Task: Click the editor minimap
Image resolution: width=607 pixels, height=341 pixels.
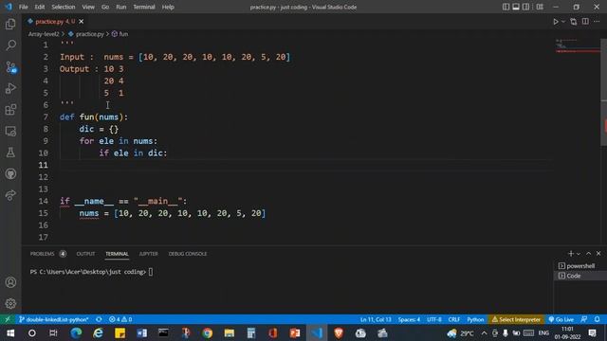Action: coord(578,46)
